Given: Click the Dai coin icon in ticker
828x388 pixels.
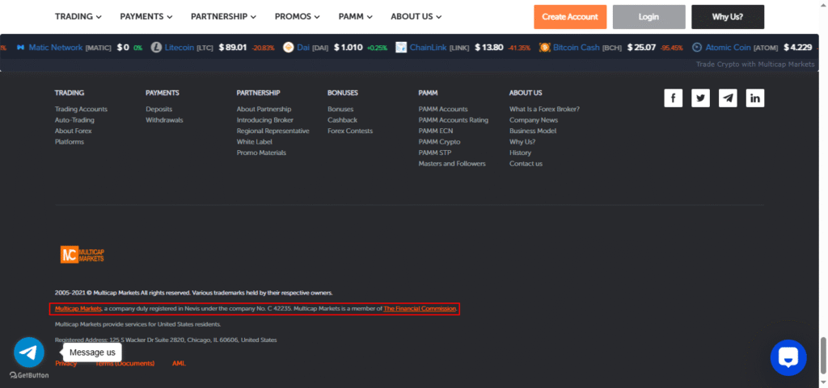Looking at the screenshot, I should coord(289,48).
